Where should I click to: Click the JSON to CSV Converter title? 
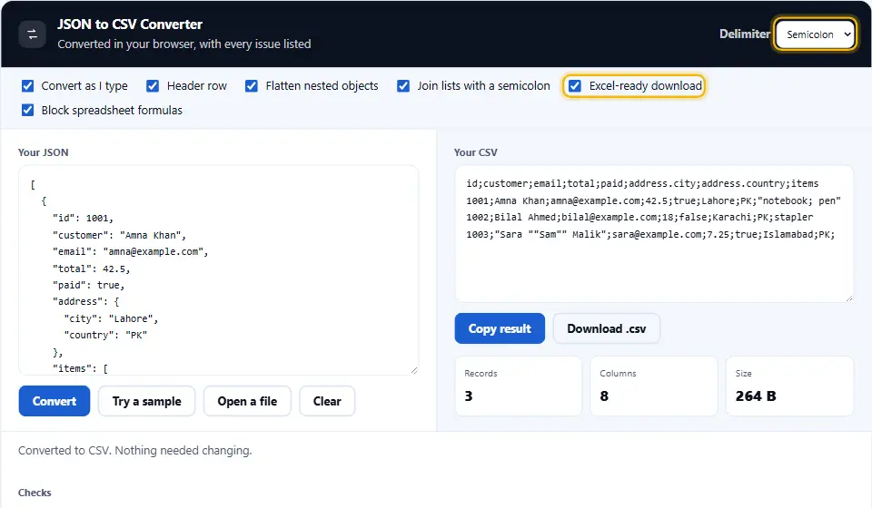(x=130, y=24)
